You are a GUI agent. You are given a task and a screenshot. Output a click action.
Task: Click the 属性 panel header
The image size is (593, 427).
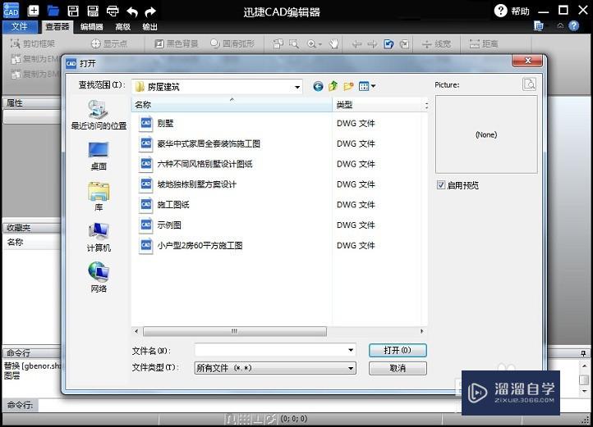[x=32, y=102]
